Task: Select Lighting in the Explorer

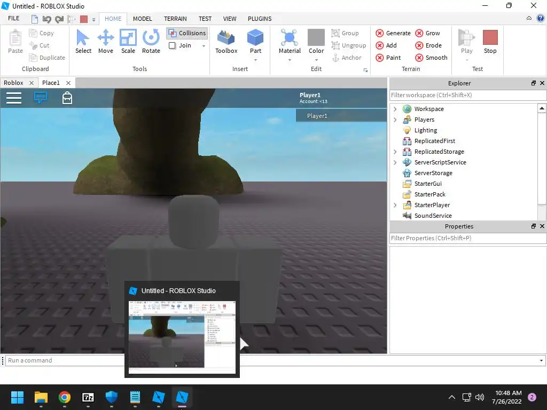Action: coord(425,130)
